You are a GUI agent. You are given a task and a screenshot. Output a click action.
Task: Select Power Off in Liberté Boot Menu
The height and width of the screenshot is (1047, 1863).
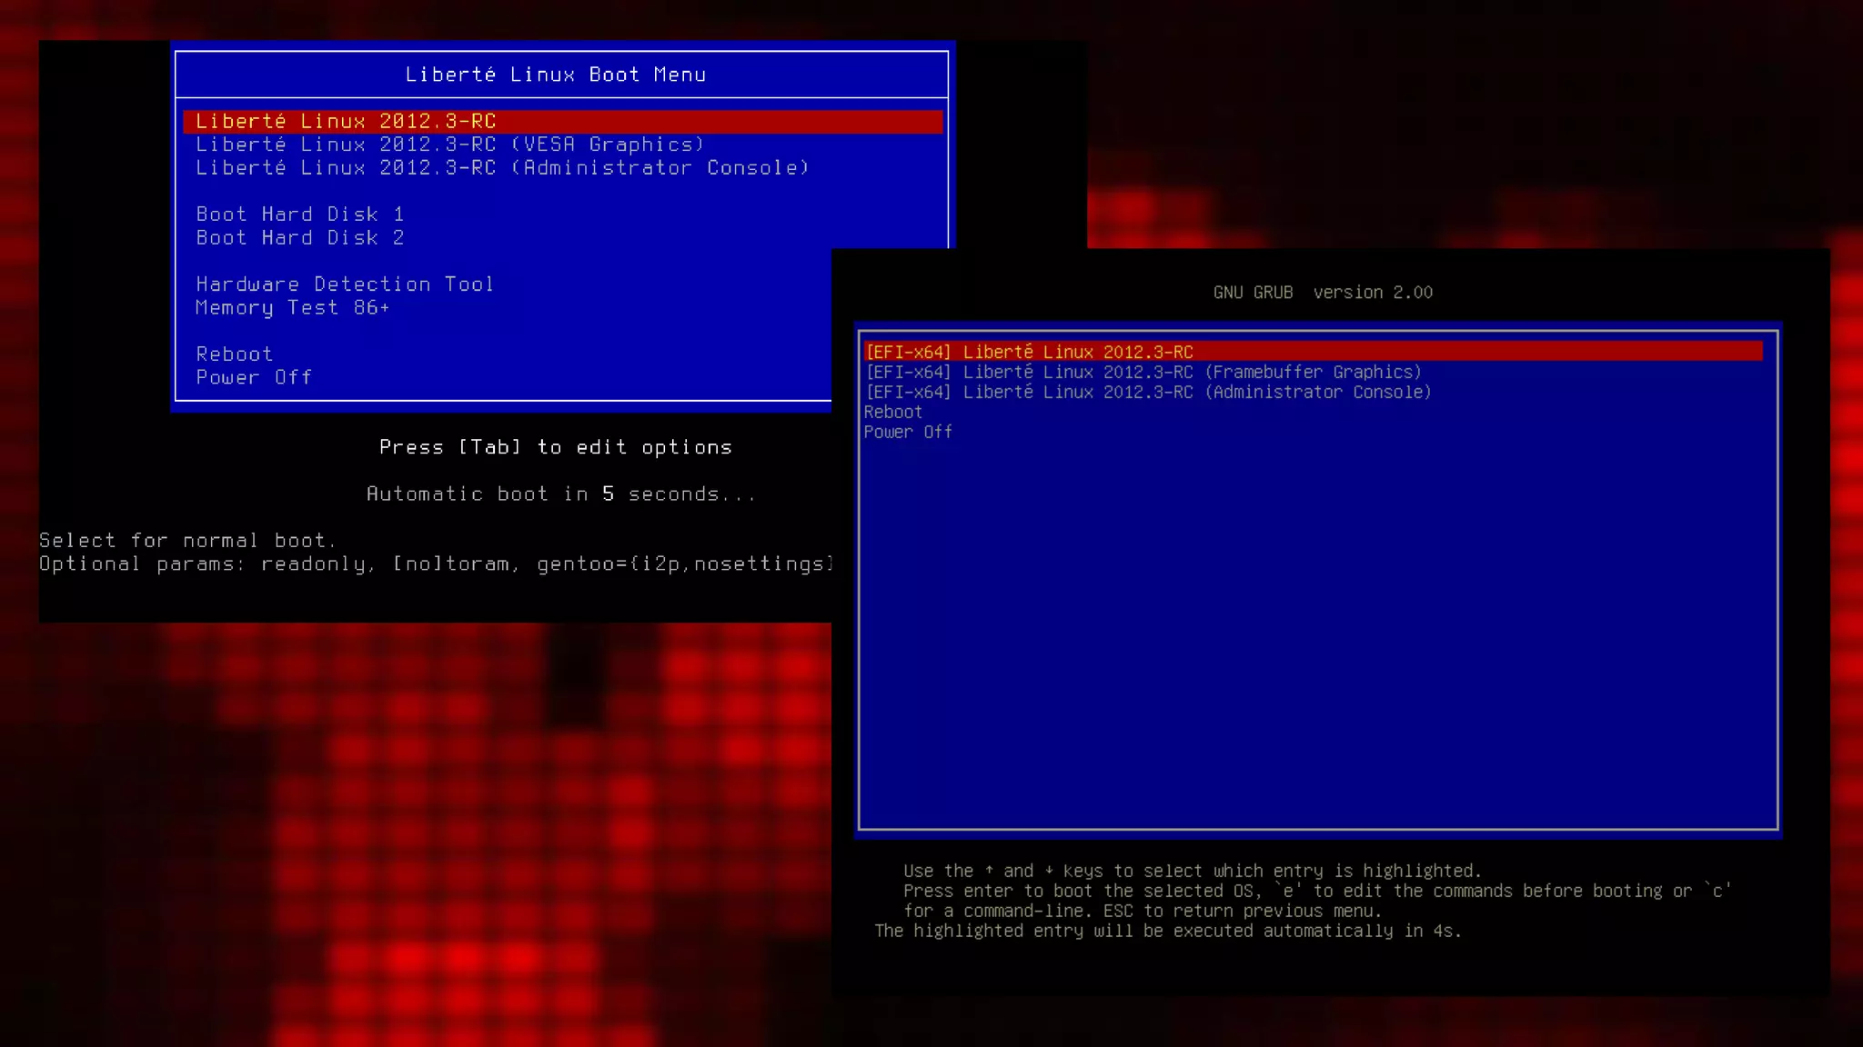pyautogui.click(x=254, y=378)
